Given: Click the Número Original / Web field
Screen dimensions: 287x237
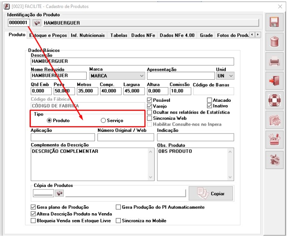Looking at the screenshot, I should click(x=126, y=137).
